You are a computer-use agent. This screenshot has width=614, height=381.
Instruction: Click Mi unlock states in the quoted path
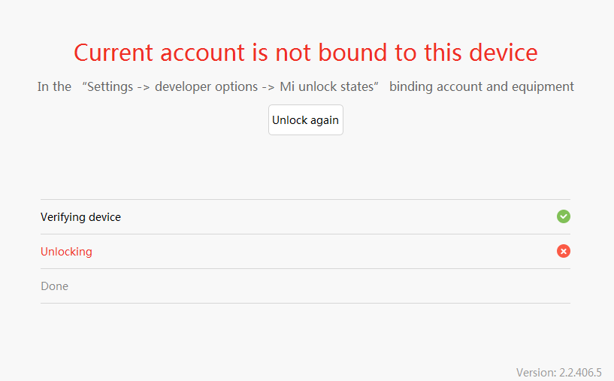pyautogui.click(x=327, y=86)
